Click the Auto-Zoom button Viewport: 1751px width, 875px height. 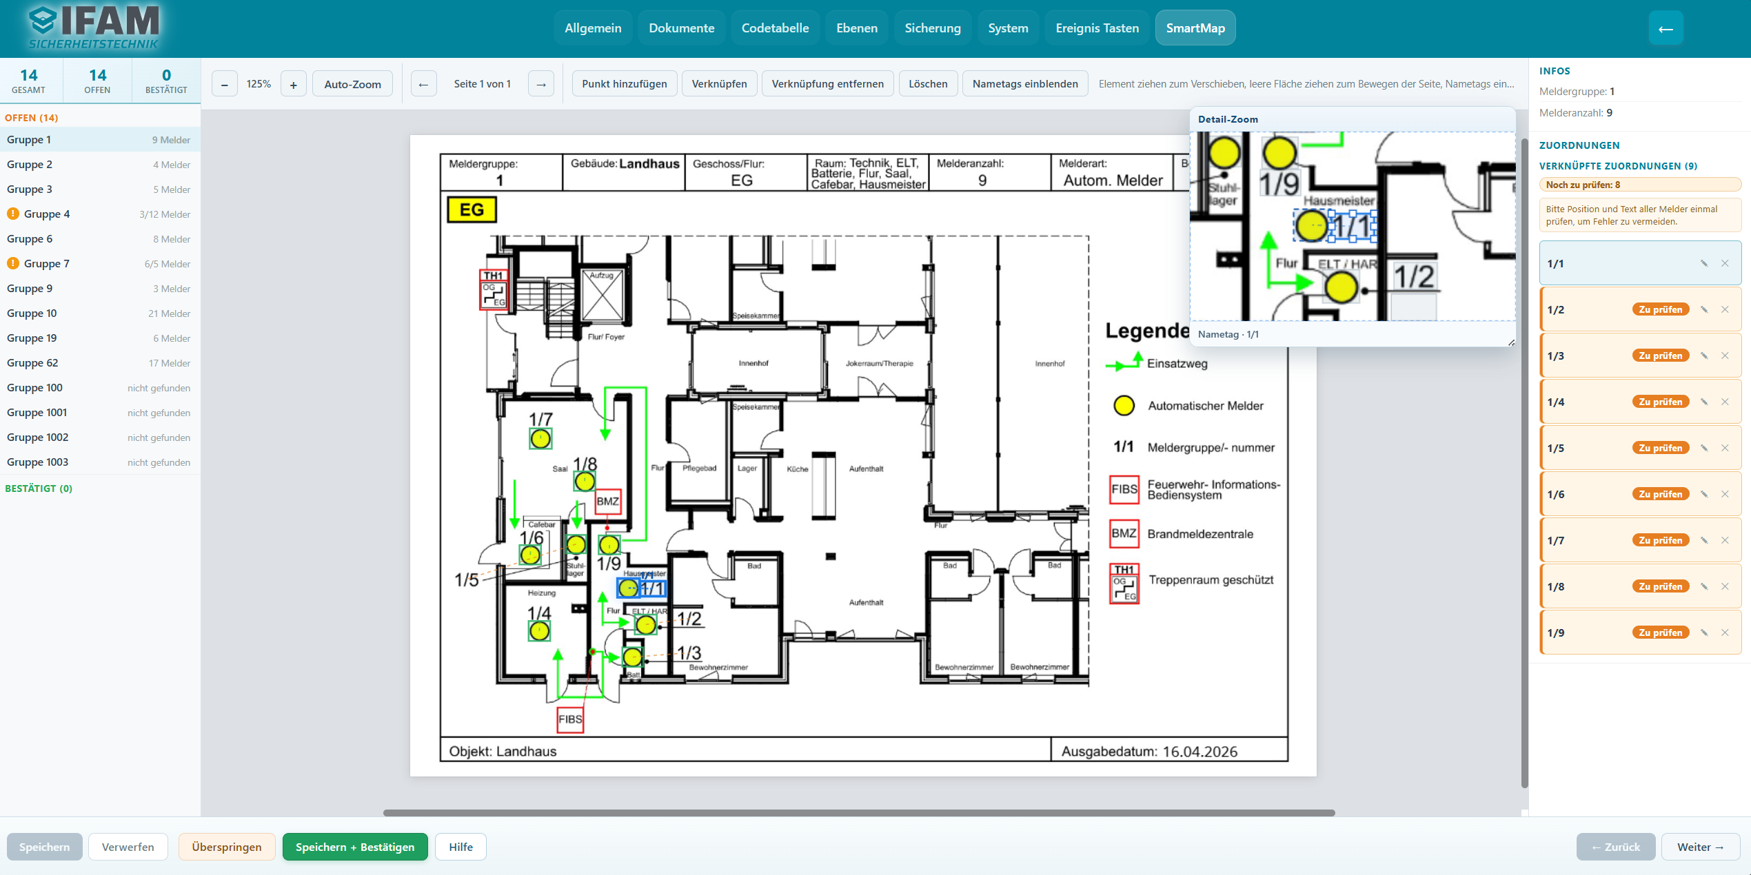click(352, 84)
